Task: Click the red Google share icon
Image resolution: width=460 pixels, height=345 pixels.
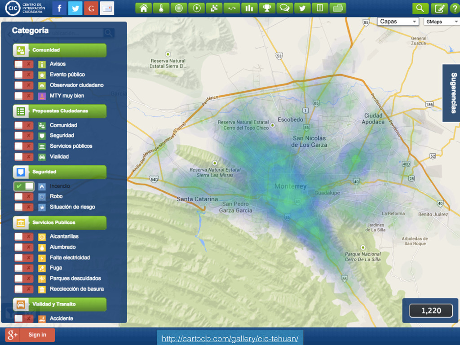Action: point(91,8)
